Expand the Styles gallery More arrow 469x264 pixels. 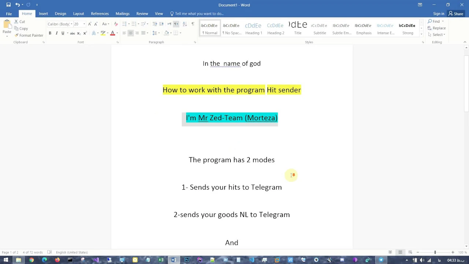point(421,34)
